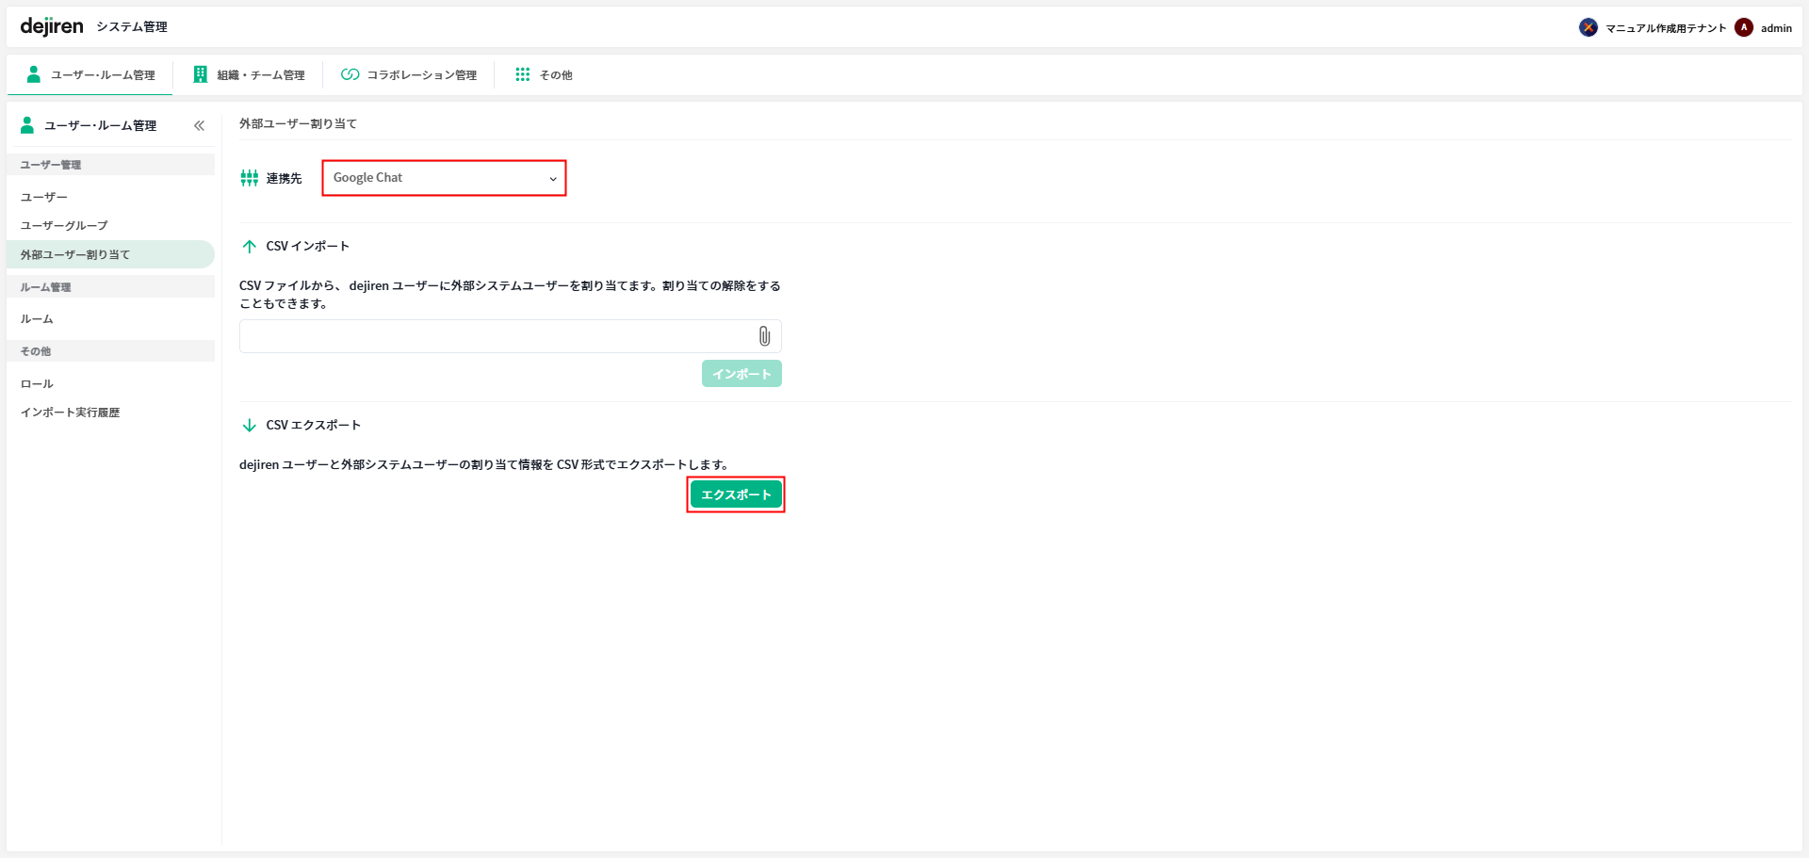The height and width of the screenshot is (858, 1809).
Task: Click the CSV file input field
Action: point(495,336)
